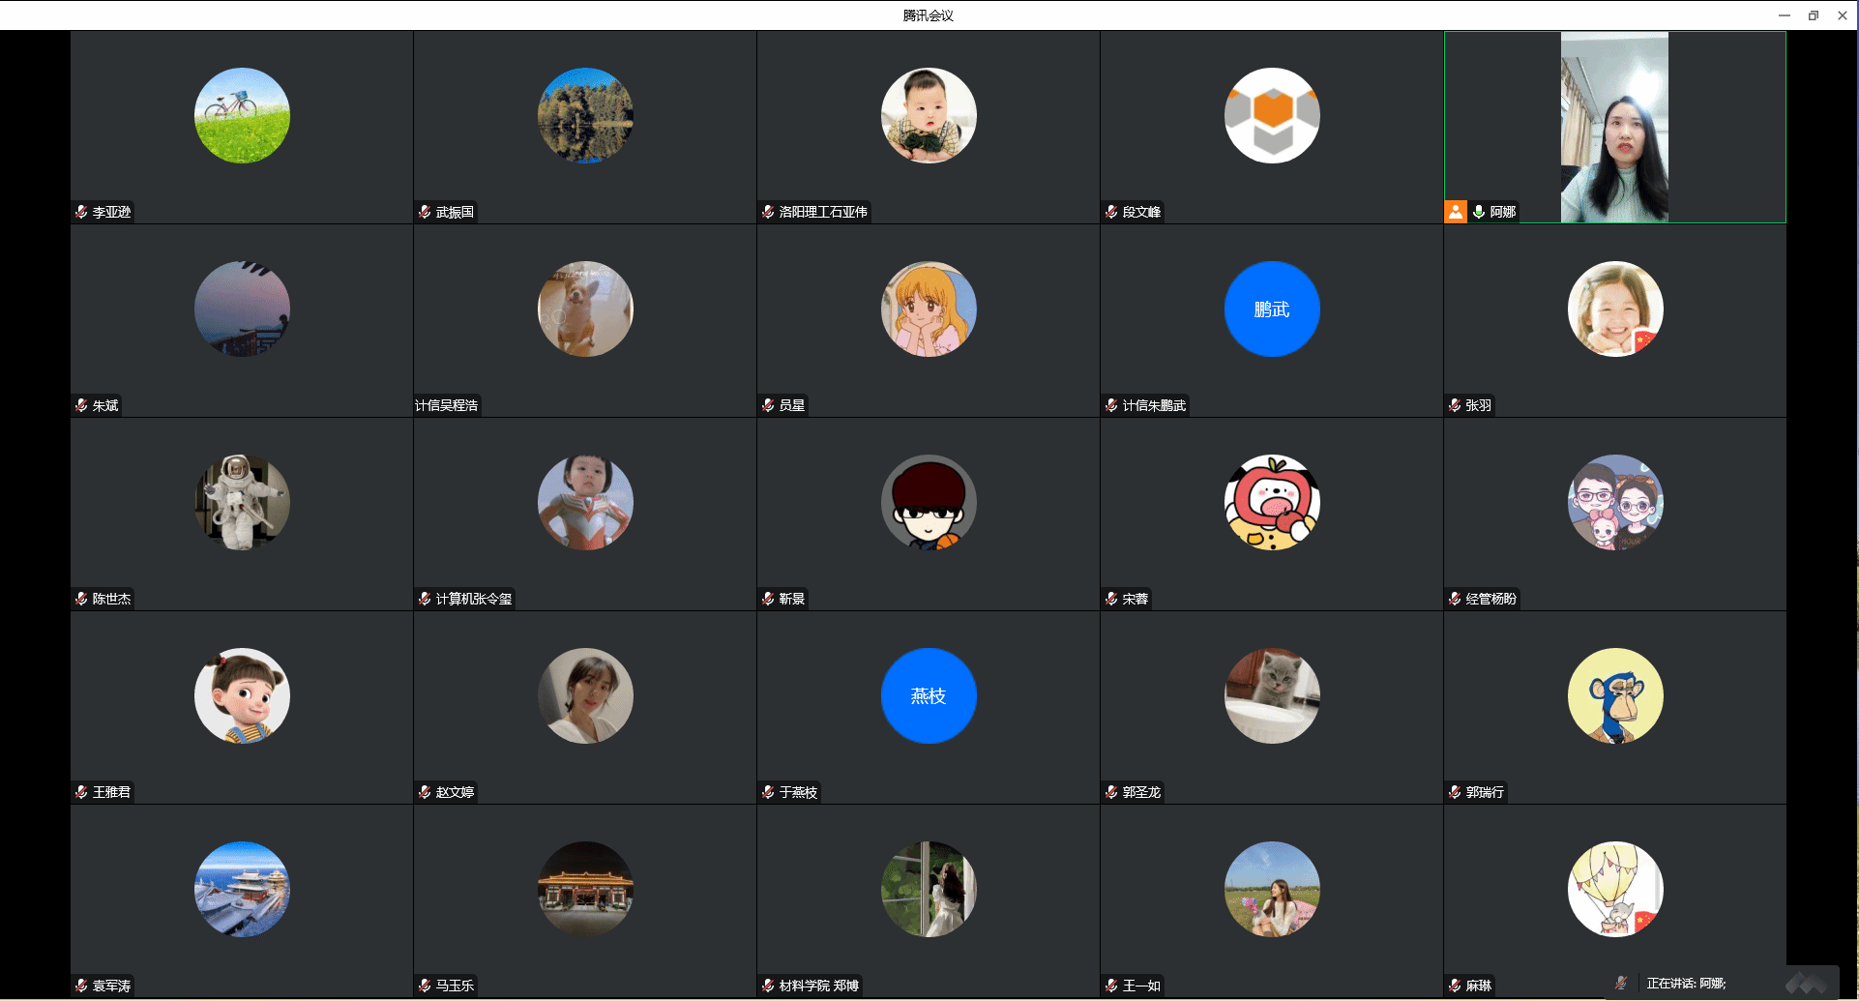Click the 洛阳理工石亚伟 name label
This screenshot has height=1001, width=1859.
click(x=823, y=212)
